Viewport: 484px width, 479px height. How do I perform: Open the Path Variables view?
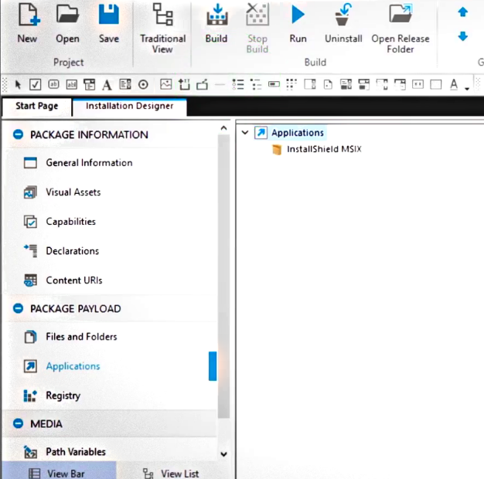point(76,452)
